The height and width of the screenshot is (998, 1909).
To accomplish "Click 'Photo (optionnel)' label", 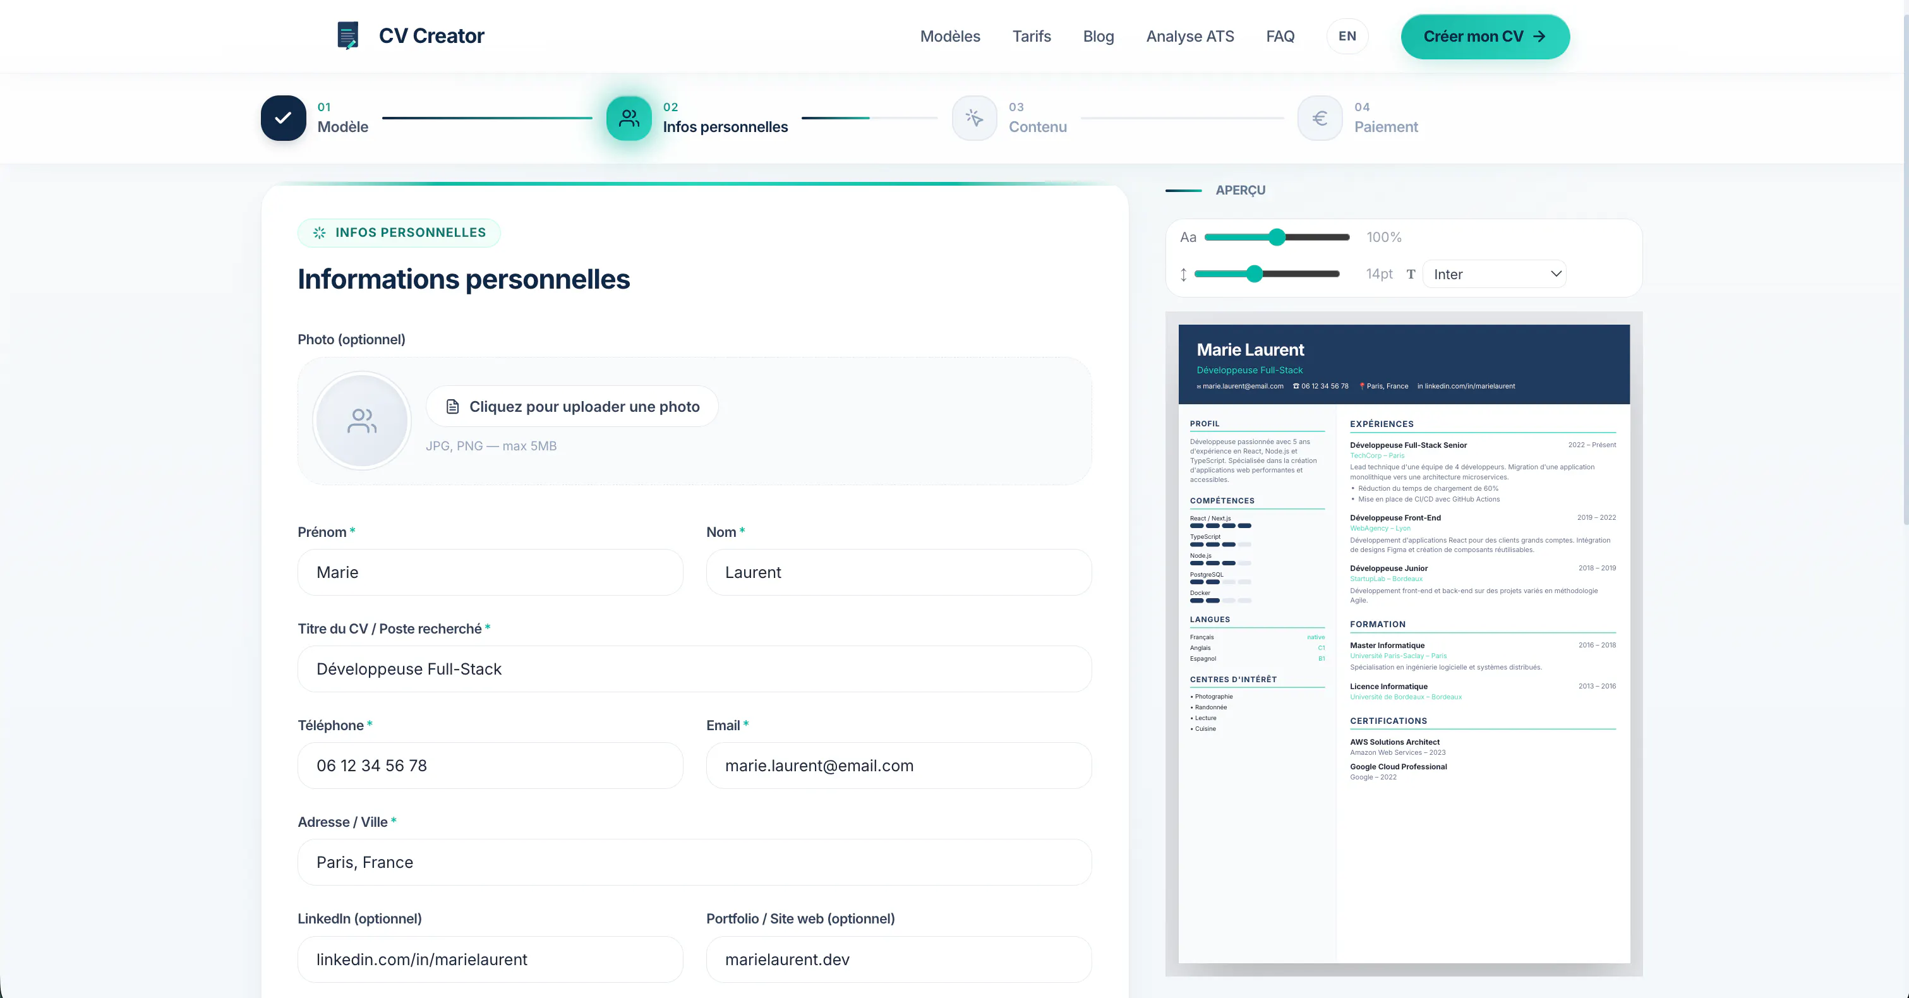I will pyautogui.click(x=351, y=339).
